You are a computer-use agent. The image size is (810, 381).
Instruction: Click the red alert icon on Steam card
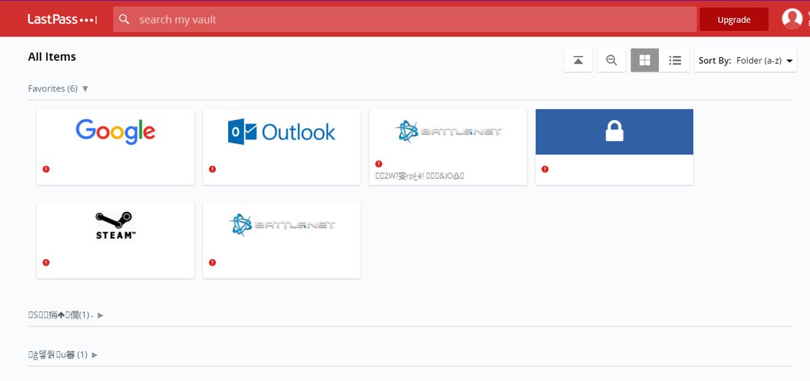[46, 262]
